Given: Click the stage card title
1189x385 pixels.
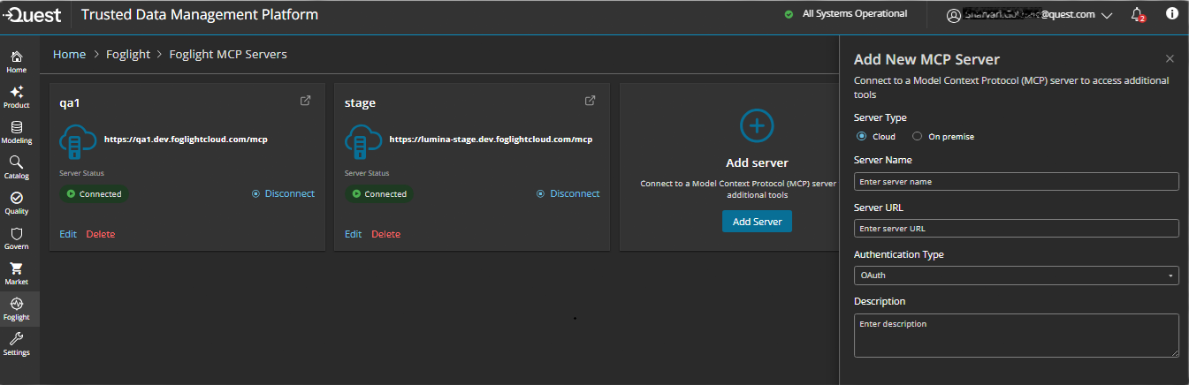Looking at the screenshot, I should 360,102.
